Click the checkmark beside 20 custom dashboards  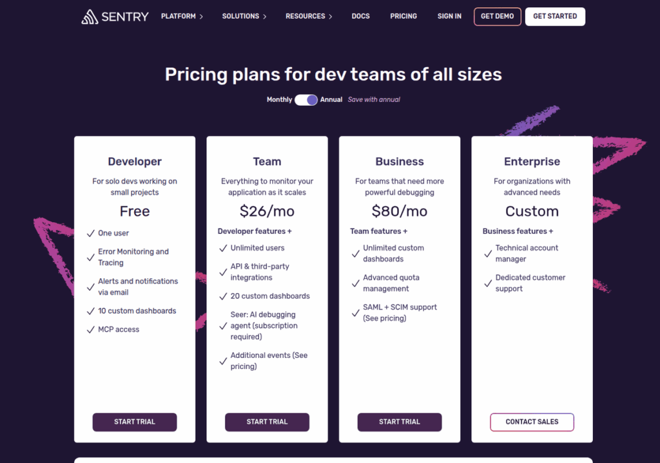coord(223,296)
